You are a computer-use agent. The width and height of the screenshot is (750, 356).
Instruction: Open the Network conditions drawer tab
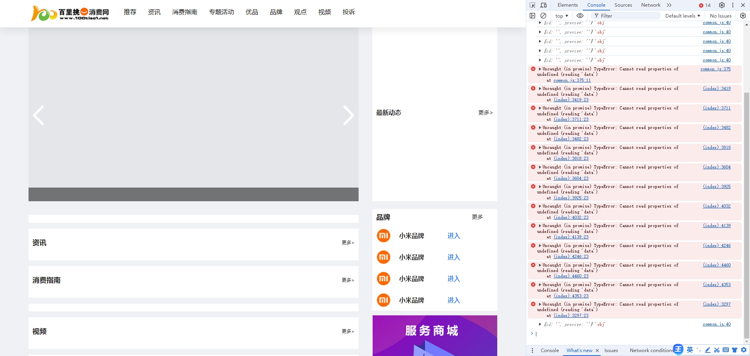tap(652, 351)
